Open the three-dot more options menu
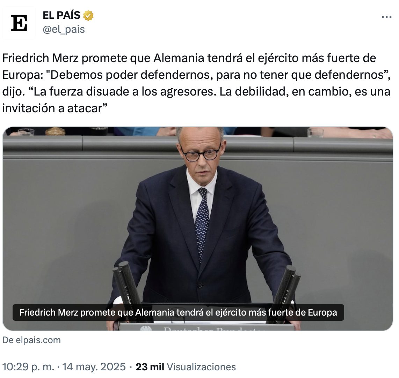This screenshot has height=378, width=399. click(x=386, y=17)
